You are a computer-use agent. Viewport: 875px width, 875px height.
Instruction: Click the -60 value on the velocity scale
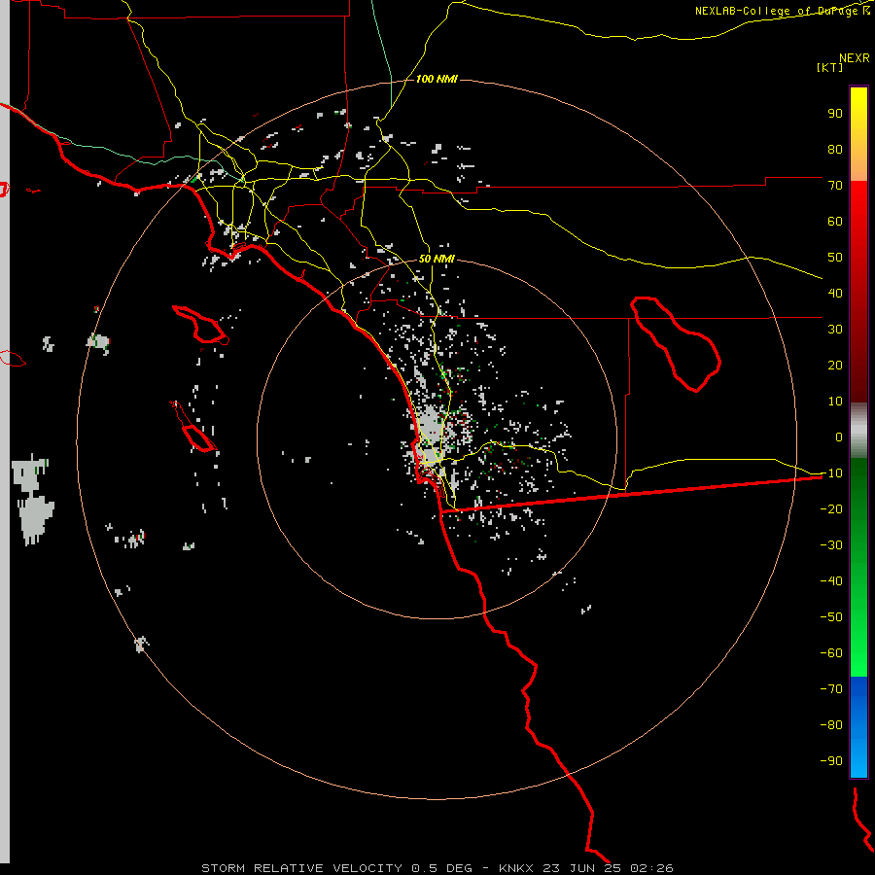[x=831, y=653]
